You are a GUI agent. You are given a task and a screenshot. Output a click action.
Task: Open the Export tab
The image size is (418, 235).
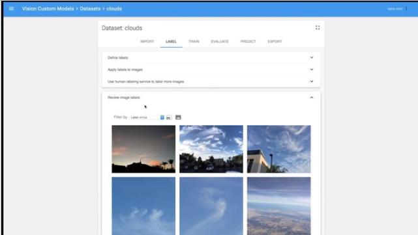(275, 42)
